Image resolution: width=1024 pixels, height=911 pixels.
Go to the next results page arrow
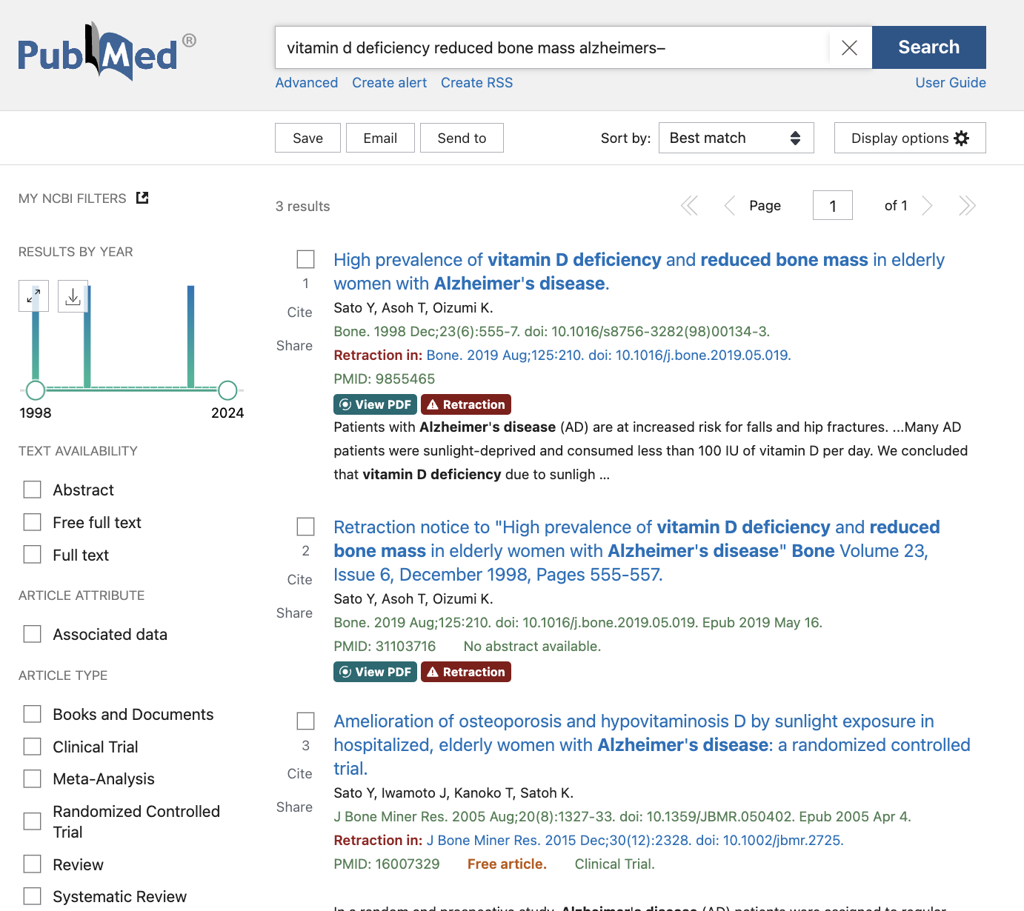(927, 206)
